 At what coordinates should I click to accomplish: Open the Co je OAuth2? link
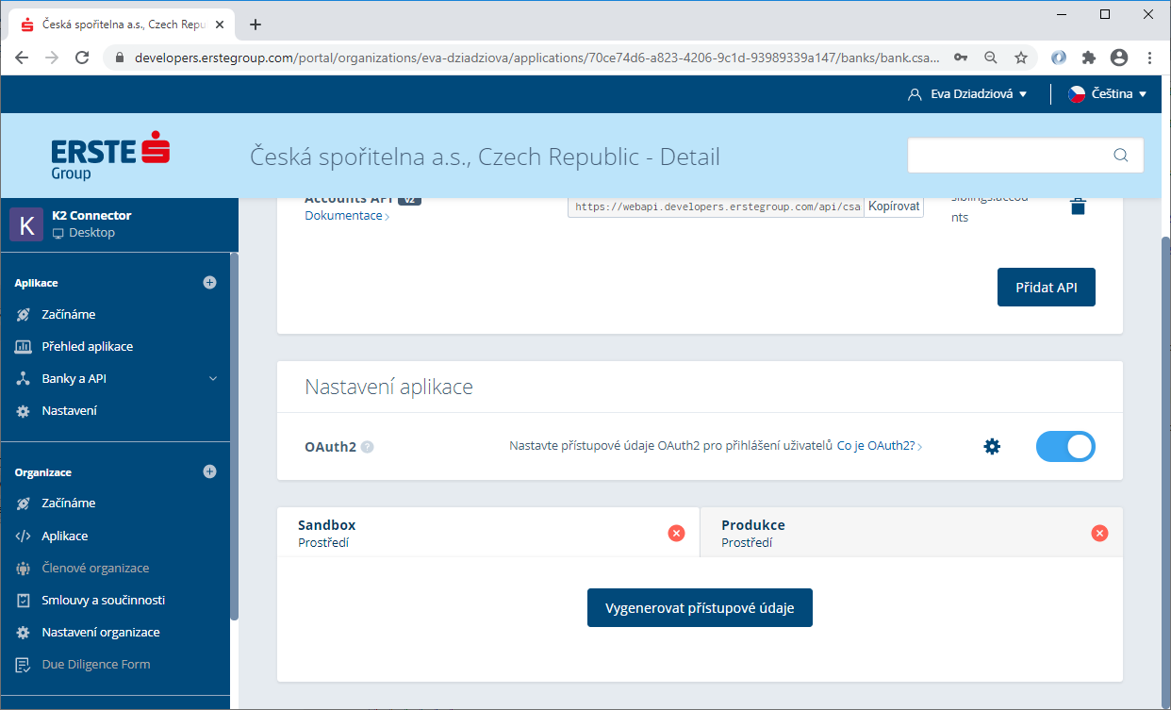[879, 446]
